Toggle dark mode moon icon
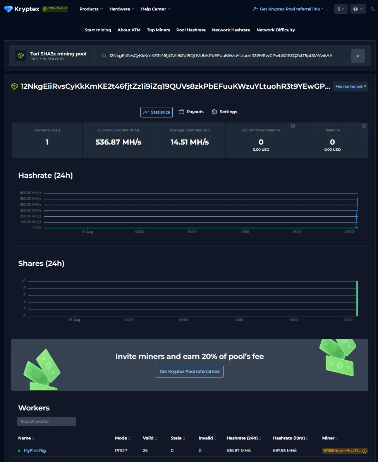 click(373, 9)
